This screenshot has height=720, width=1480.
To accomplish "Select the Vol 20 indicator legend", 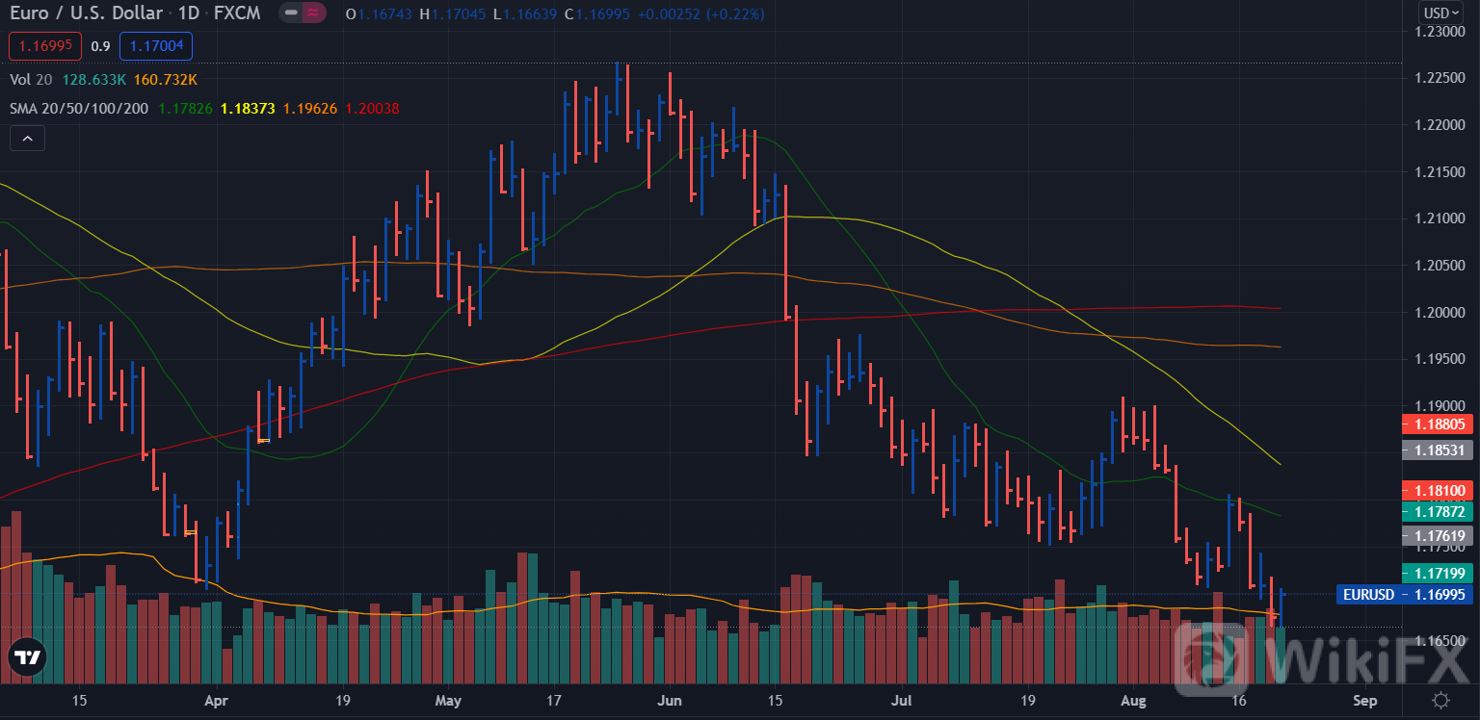I will click(x=31, y=79).
